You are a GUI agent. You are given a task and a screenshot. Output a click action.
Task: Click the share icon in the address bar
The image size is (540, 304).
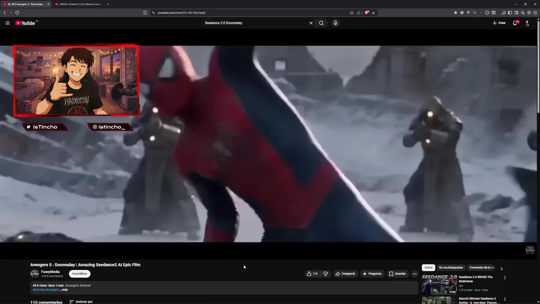pyautogui.click(x=359, y=13)
